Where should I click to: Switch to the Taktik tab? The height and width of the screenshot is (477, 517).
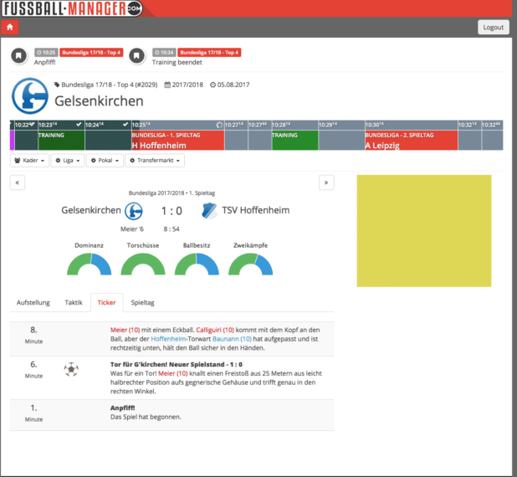74,302
